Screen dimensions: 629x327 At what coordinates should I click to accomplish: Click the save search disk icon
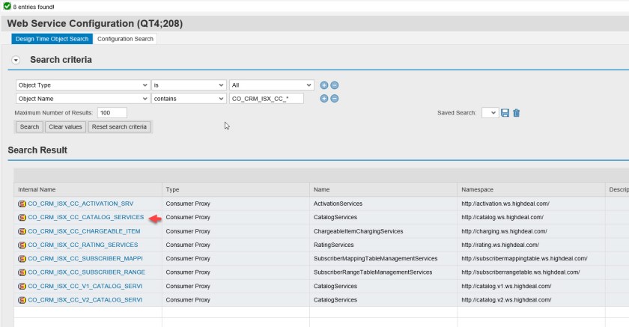(505, 113)
